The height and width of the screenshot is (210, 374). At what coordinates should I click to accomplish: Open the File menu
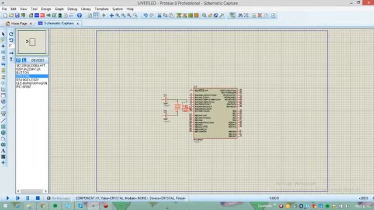4,9
